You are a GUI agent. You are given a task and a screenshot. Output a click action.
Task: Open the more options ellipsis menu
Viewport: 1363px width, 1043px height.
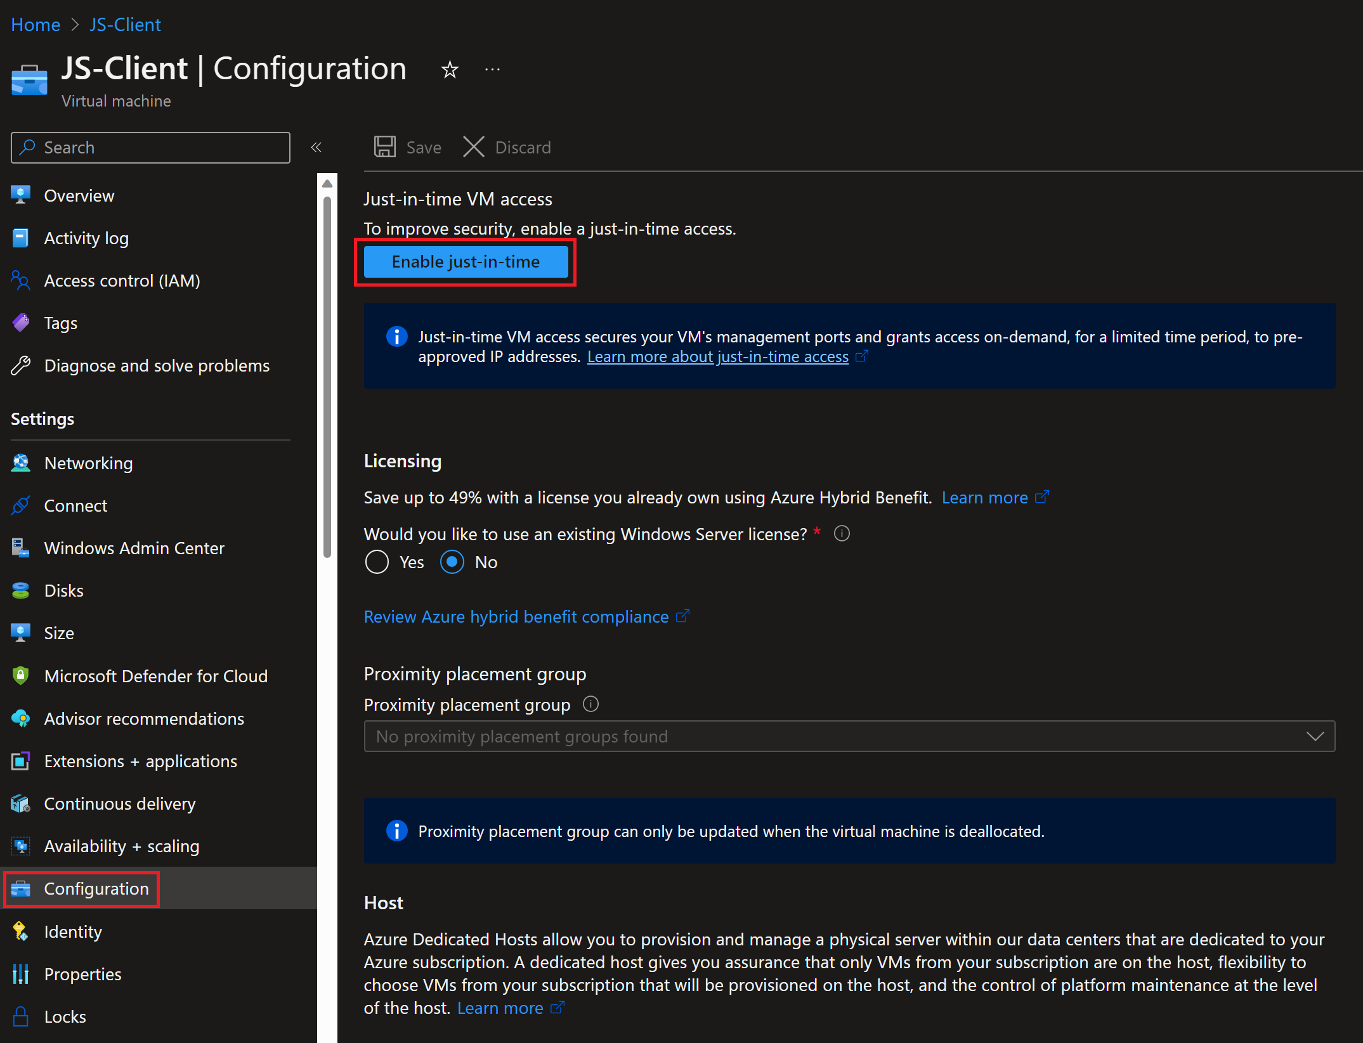492,69
